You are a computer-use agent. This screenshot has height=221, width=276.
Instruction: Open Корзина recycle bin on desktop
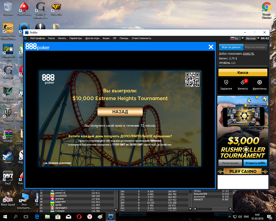(8, 9)
